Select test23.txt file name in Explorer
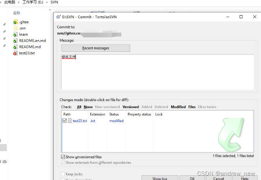The width and height of the screenshot is (261, 180). click(x=27, y=53)
